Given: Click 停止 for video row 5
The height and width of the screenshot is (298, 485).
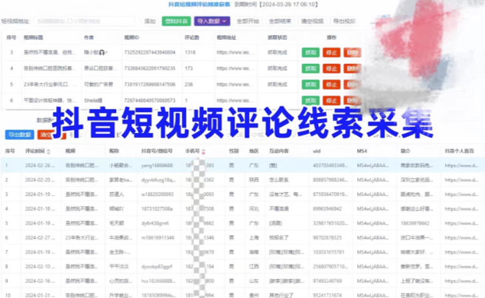Looking at the screenshot, I should [331, 84].
